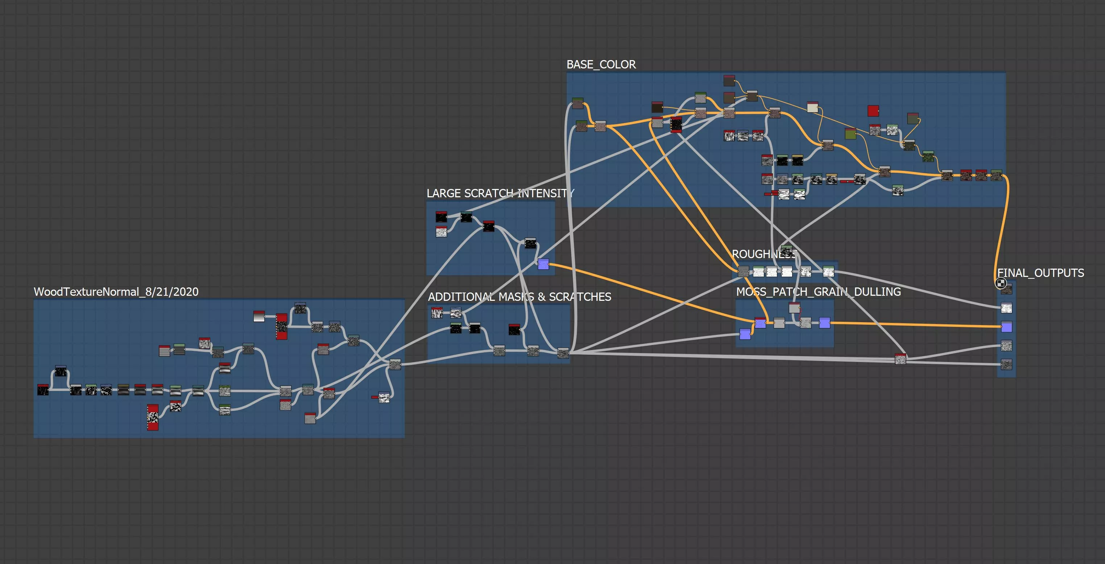Click the lower-left purple node in MOSS_PATCH_GRAIN_DULLING
The image size is (1105, 564).
745,334
